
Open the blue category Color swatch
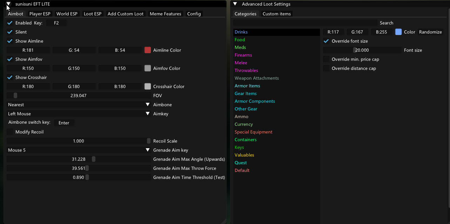click(398, 32)
